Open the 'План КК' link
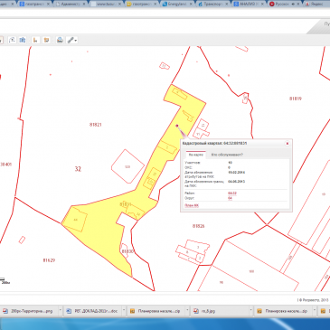This screenshot has height=330, width=330. click(x=192, y=205)
